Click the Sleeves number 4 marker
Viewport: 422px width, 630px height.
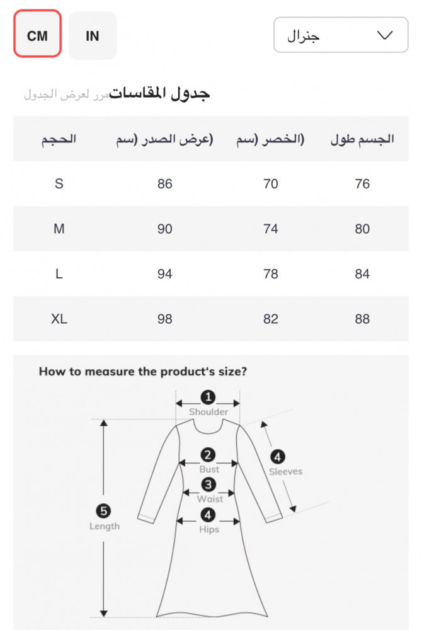[x=277, y=457]
